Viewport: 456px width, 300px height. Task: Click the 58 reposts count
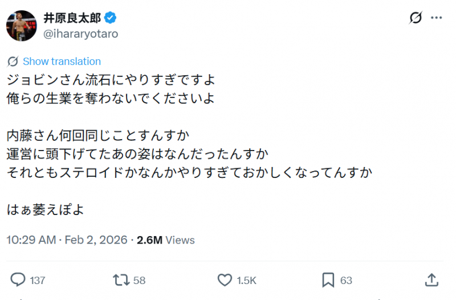139,280
